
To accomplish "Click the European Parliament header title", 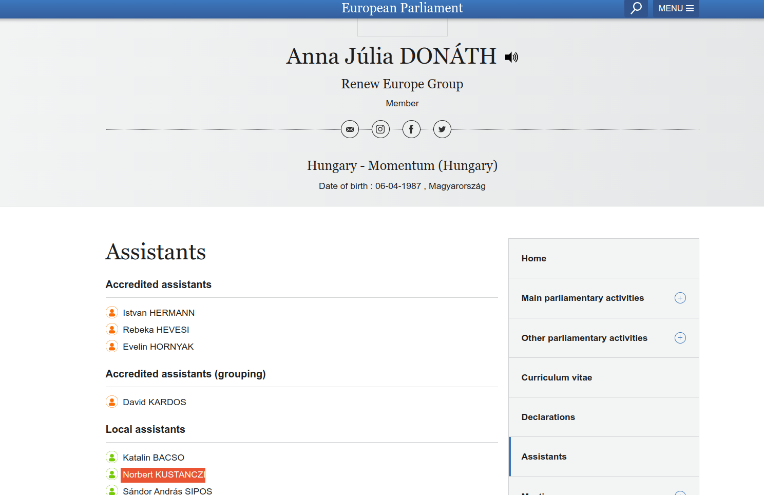I will pos(402,8).
